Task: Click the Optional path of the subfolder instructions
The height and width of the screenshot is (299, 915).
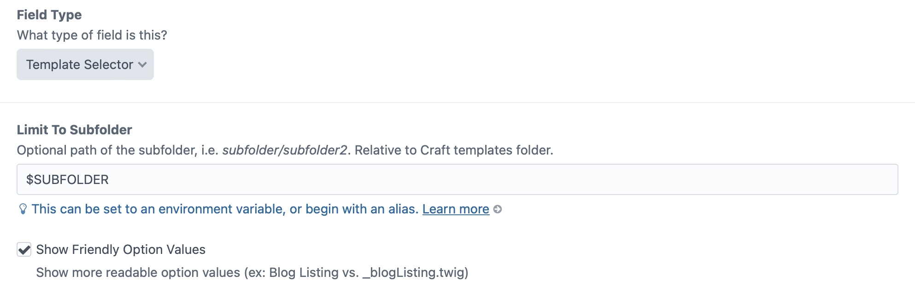Action: coord(117,150)
